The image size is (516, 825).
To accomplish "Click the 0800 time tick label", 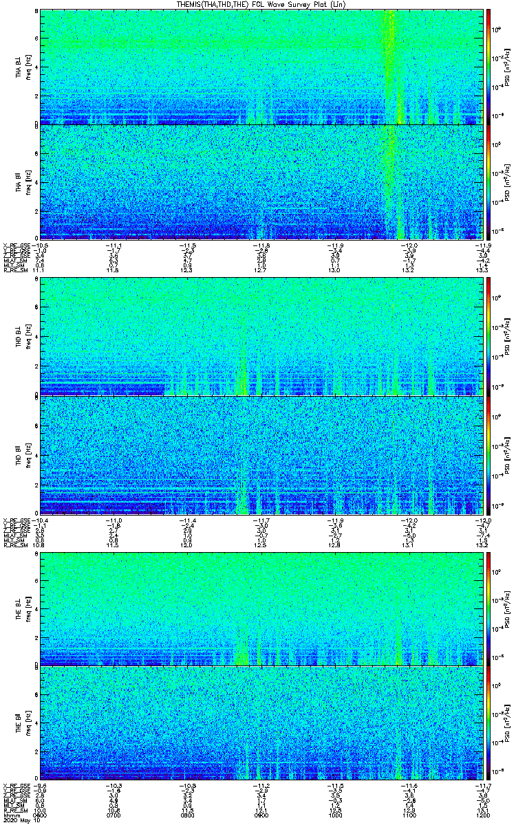I will click(x=187, y=815).
